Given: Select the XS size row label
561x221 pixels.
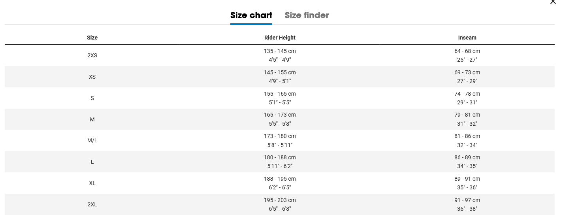Looking at the screenshot, I should pyautogui.click(x=92, y=77).
